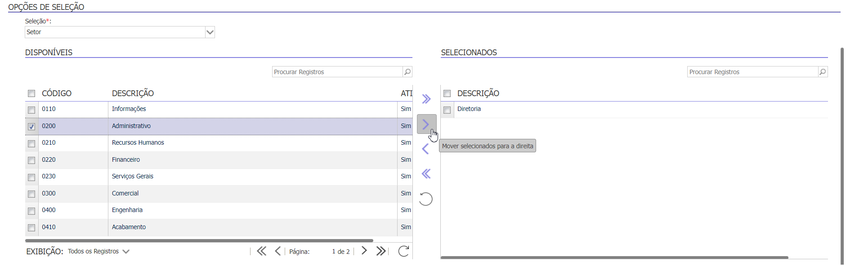Sort available list by DESCRIÇÃO header

point(133,93)
